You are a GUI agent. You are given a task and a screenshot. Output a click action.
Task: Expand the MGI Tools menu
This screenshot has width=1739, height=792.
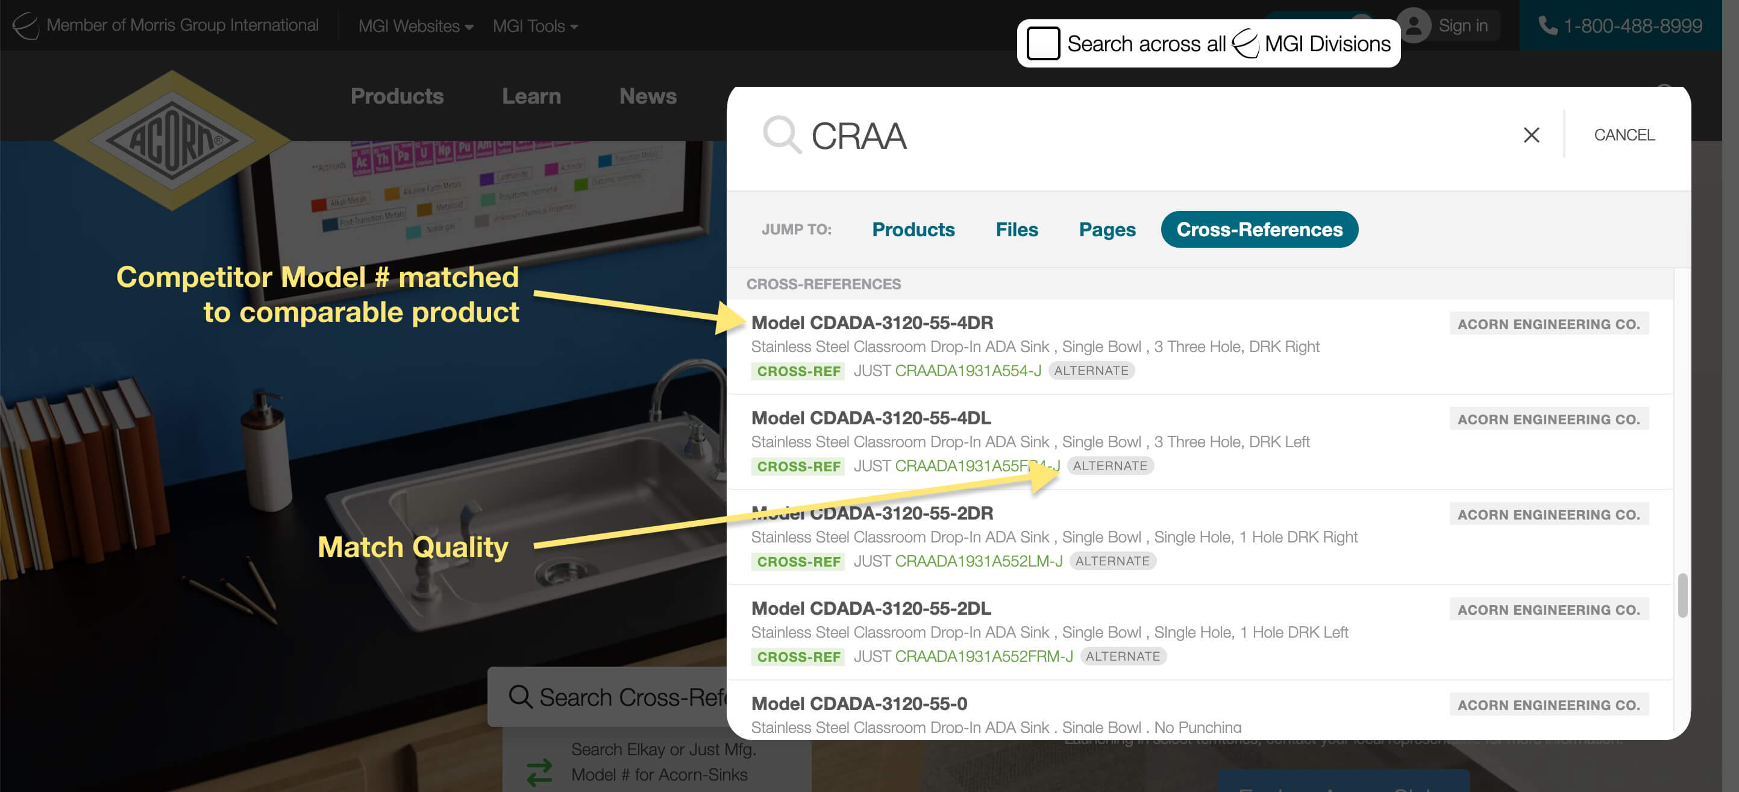534,26
